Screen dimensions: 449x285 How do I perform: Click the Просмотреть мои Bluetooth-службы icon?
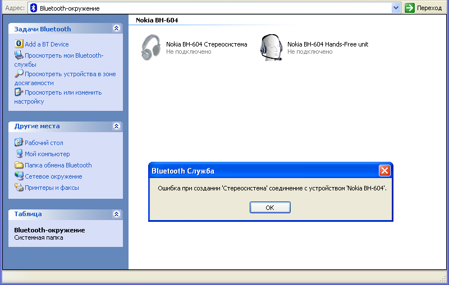(x=19, y=54)
